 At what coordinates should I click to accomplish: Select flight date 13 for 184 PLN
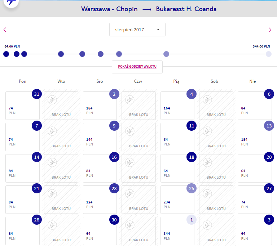click(x=255, y=137)
